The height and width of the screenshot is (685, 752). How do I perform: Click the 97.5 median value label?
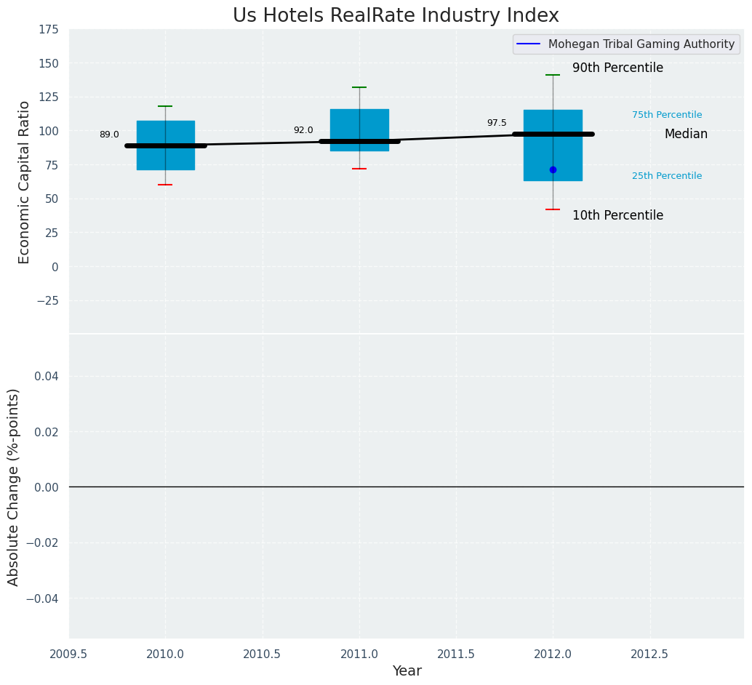(497, 124)
